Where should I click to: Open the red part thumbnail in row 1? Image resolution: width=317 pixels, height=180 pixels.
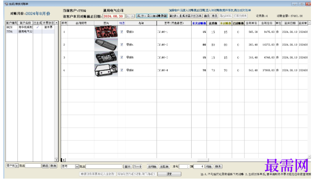[106, 32]
